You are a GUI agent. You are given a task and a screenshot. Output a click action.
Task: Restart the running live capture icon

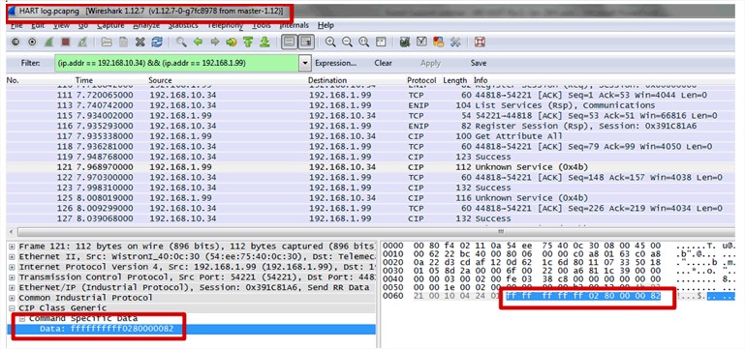click(x=82, y=43)
